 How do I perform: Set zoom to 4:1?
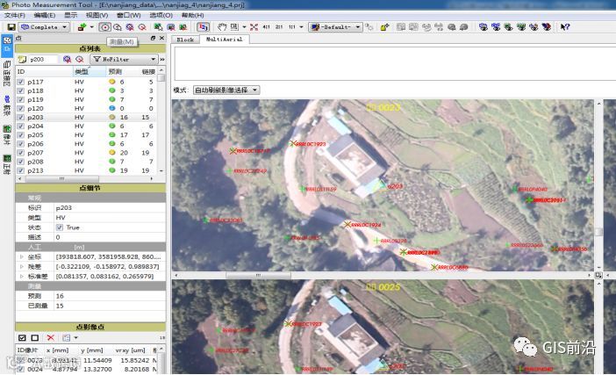pyautogui.click(x=267, y=27)
